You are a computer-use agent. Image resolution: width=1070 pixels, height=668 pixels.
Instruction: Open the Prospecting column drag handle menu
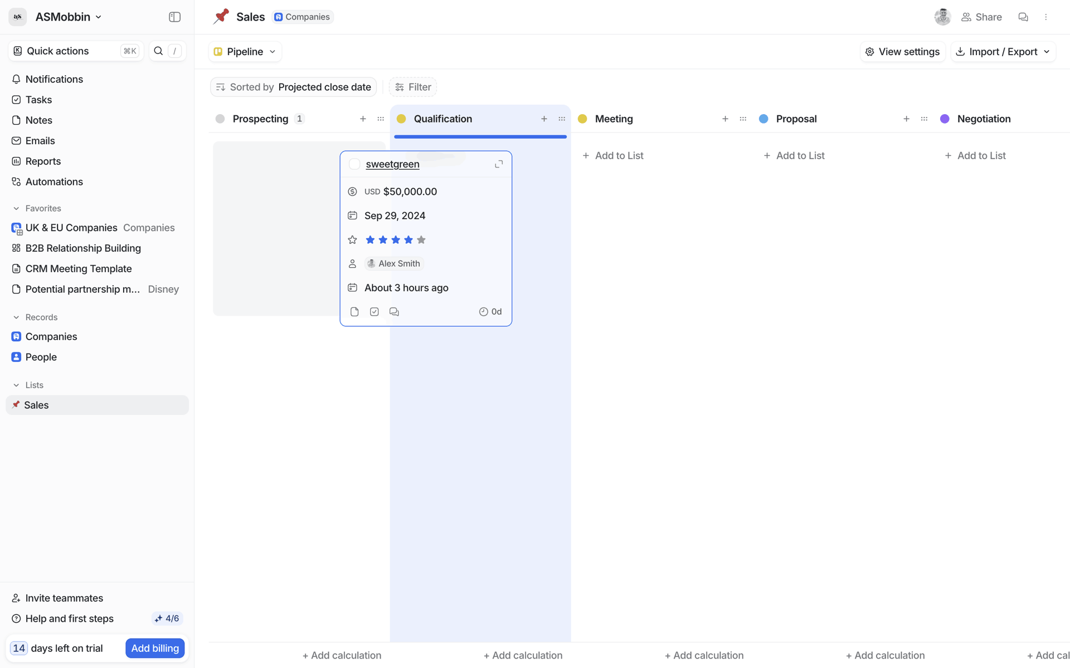(381, 119)
